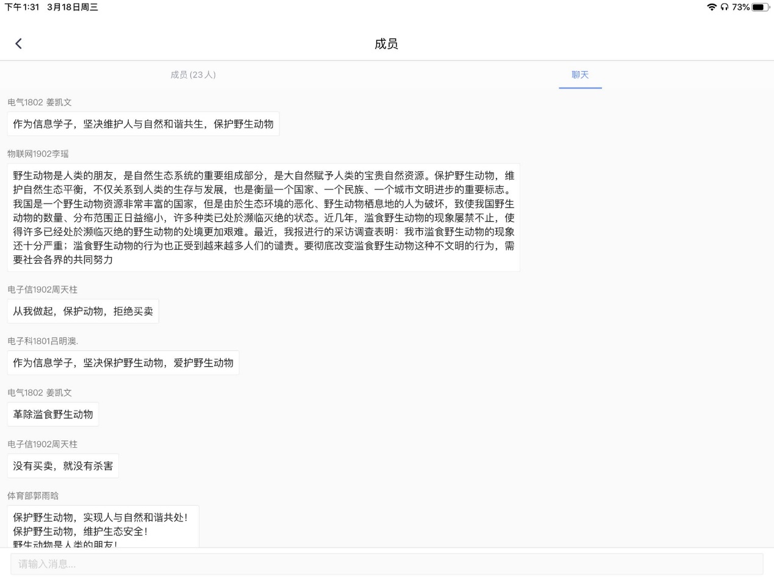Image resolution: width=774 pixels, height=580 pixels.
Task: Tap the battery indicator icon
Action: click(x=761, y=7)
